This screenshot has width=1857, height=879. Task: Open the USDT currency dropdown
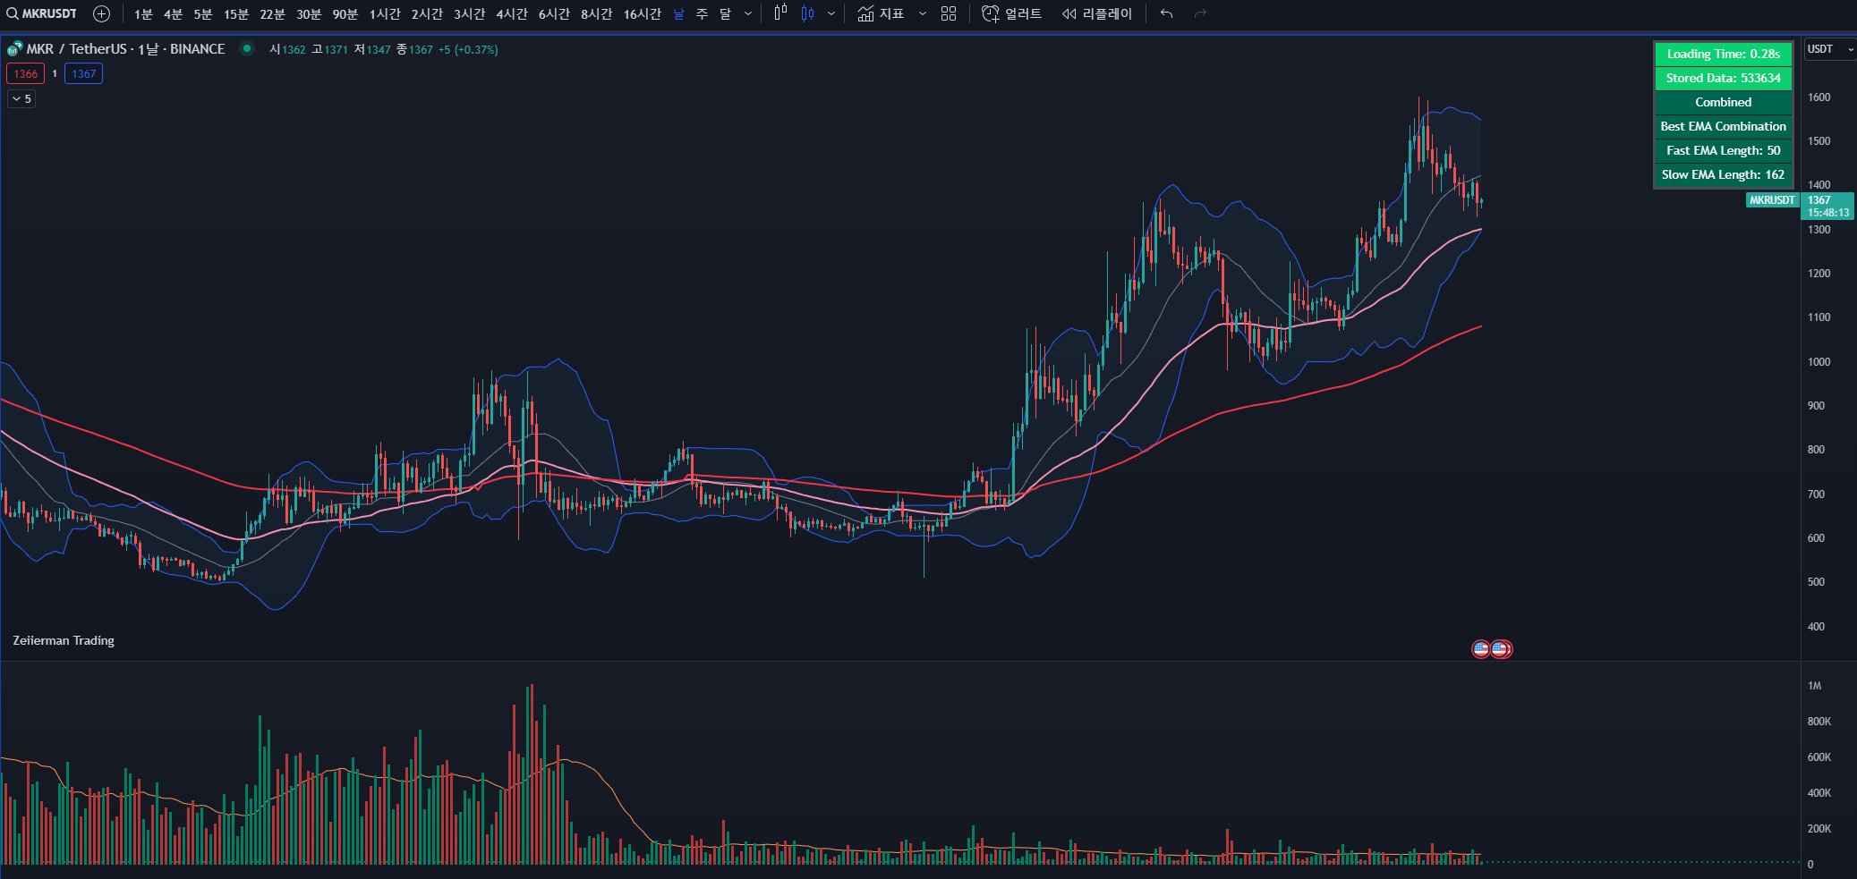[1829, 49]
